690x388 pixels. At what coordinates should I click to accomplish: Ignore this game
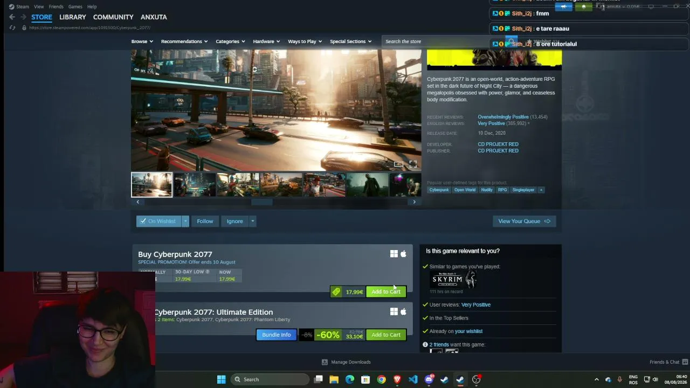click(x=234, y=221)
